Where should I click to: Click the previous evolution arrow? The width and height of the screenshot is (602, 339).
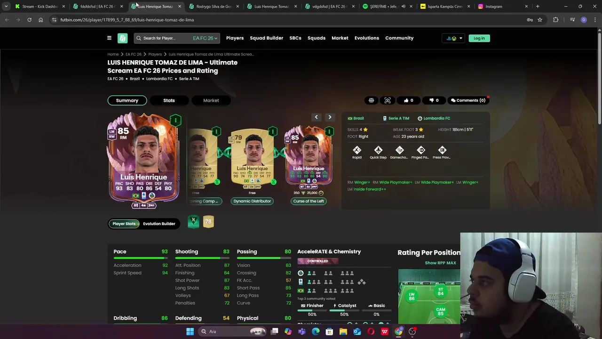coord(316,117)
